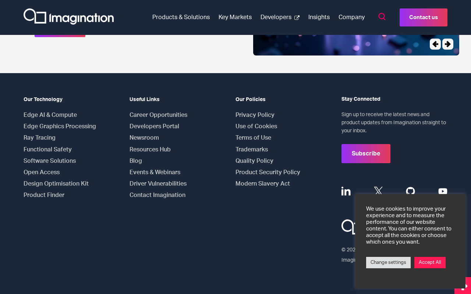Open the YouTube social icon
The height and width of the screenshot is (294, 471).
pyautogui.click(x=443, y=191)
